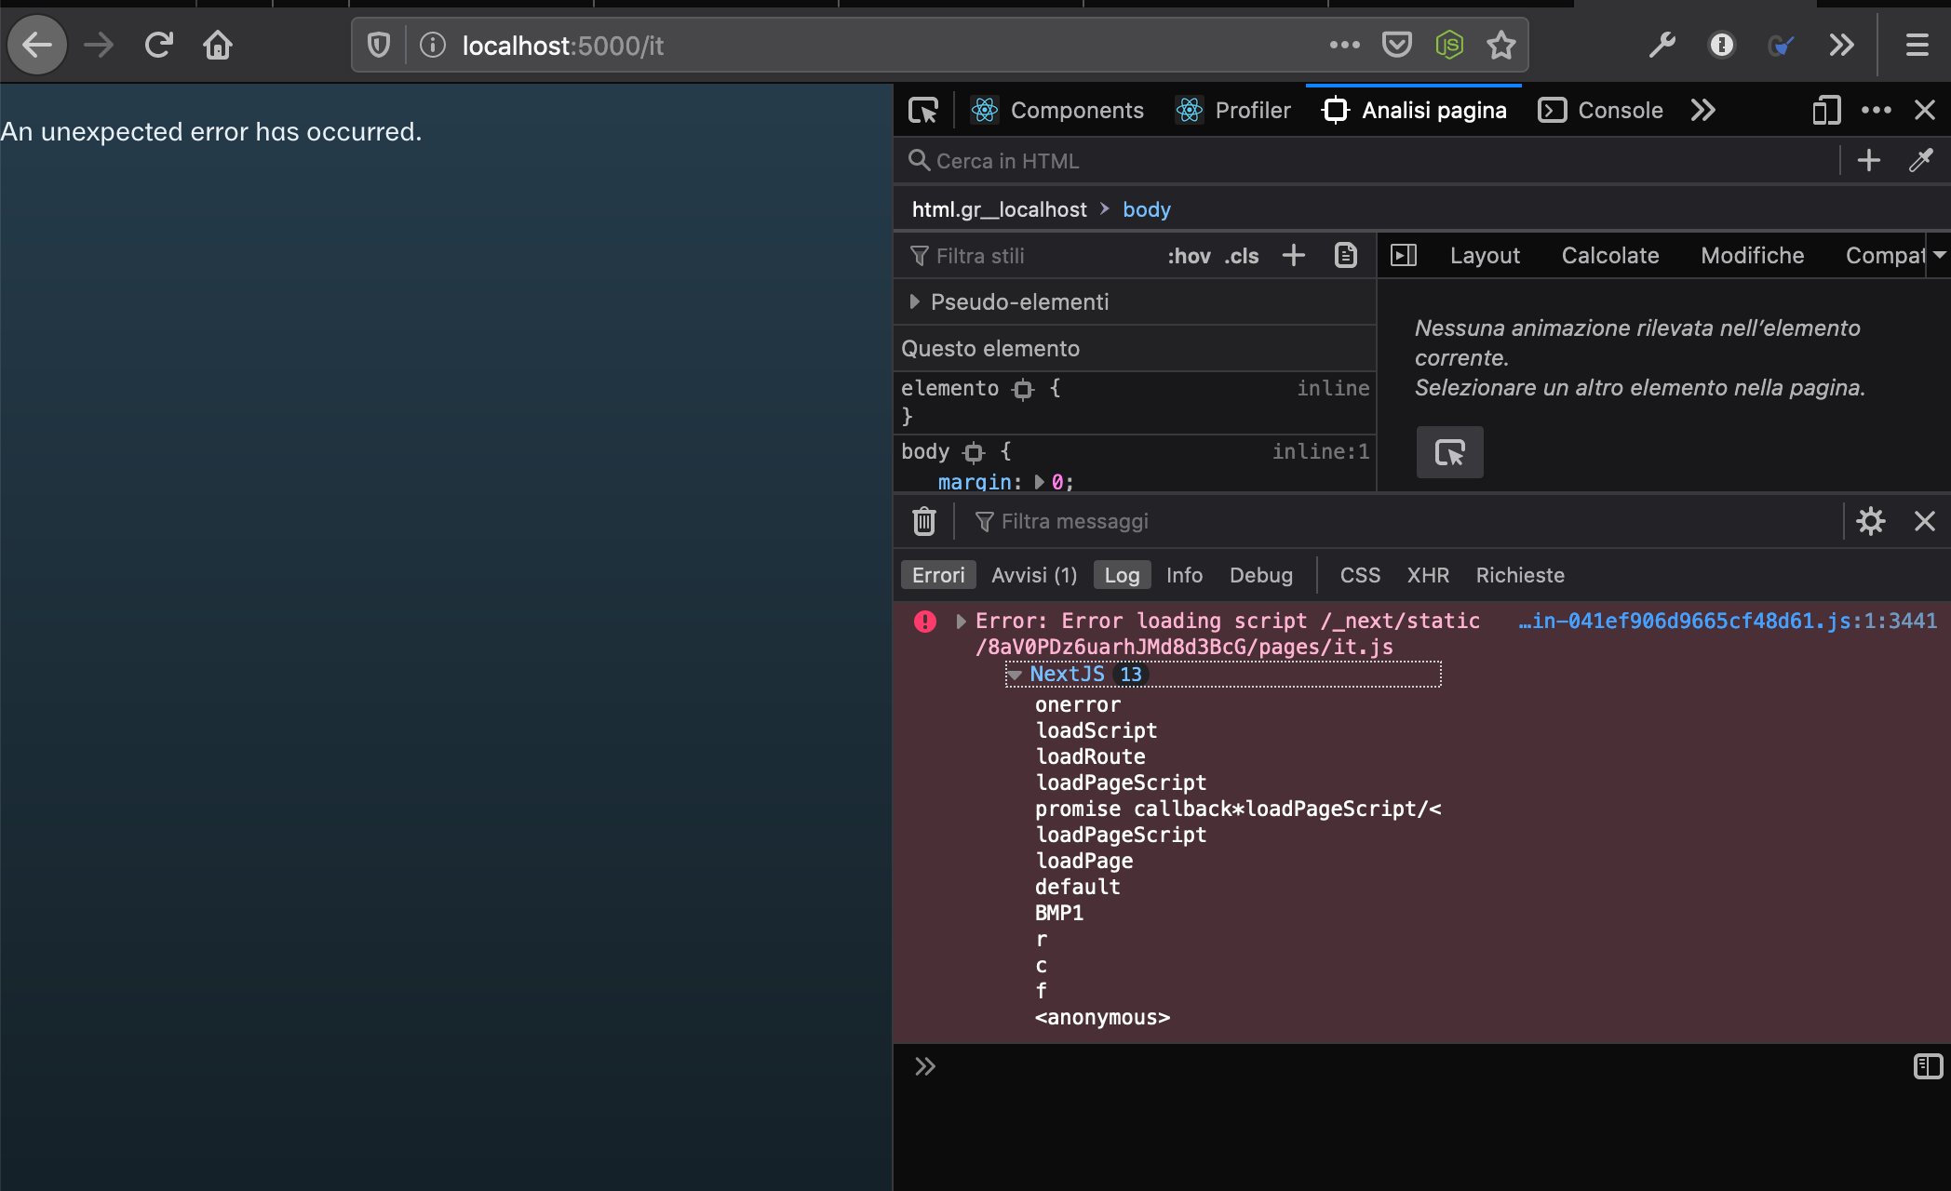Viewport: 1951px width, 1191px height.
Task: Select html.gr__localhost breadcrumb
Action: pyautogui.click(x=999, y=209)
